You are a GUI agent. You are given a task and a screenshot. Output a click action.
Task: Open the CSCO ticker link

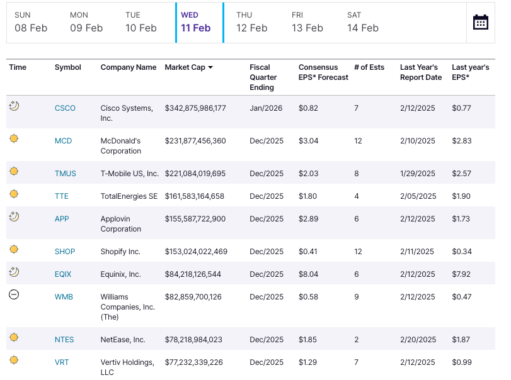(x=65, y=108)
